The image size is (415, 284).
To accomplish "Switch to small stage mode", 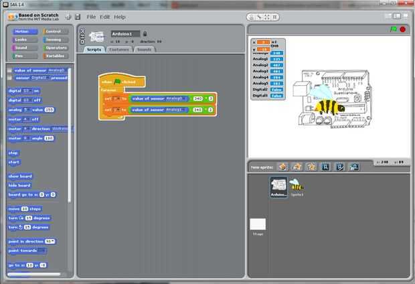I will 388,16.
